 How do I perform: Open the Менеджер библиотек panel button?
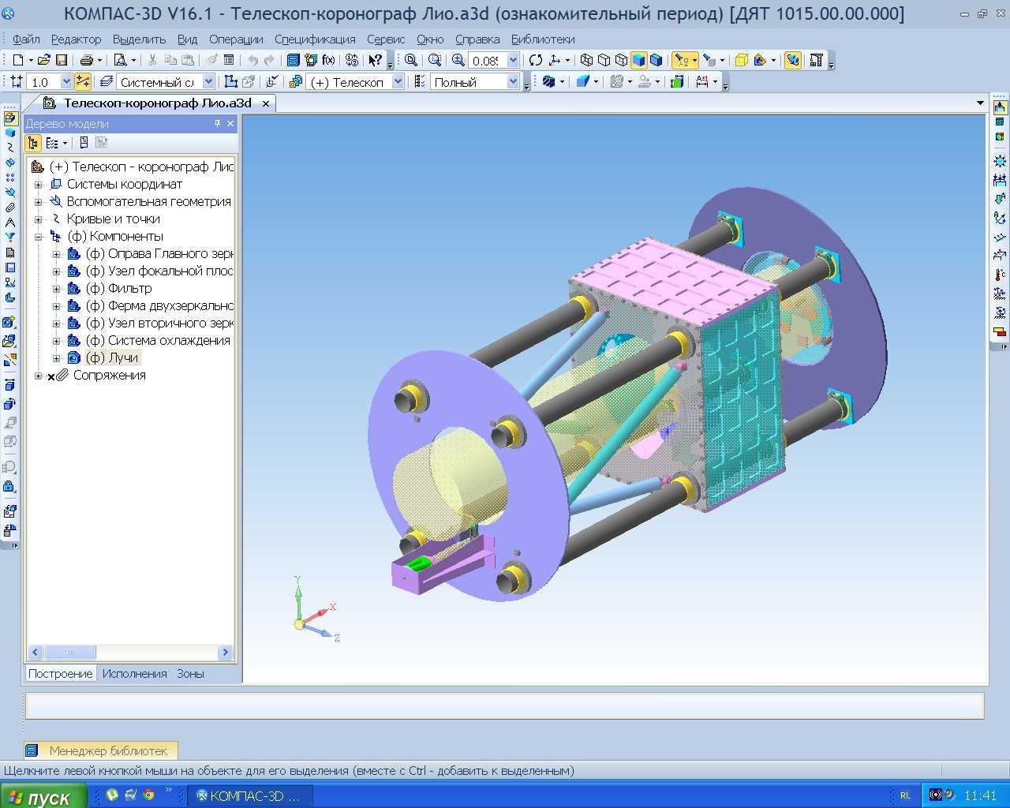point(100,750)
